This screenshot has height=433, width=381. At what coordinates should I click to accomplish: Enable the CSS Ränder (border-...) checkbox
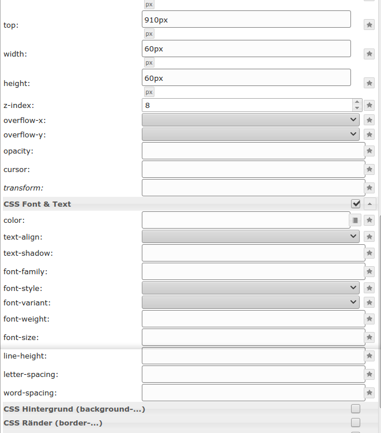[356, 423]
